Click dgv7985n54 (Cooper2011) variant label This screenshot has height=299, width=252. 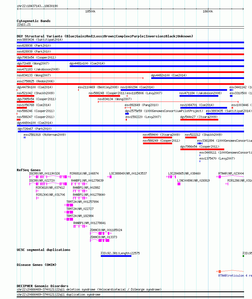(37, 99)
